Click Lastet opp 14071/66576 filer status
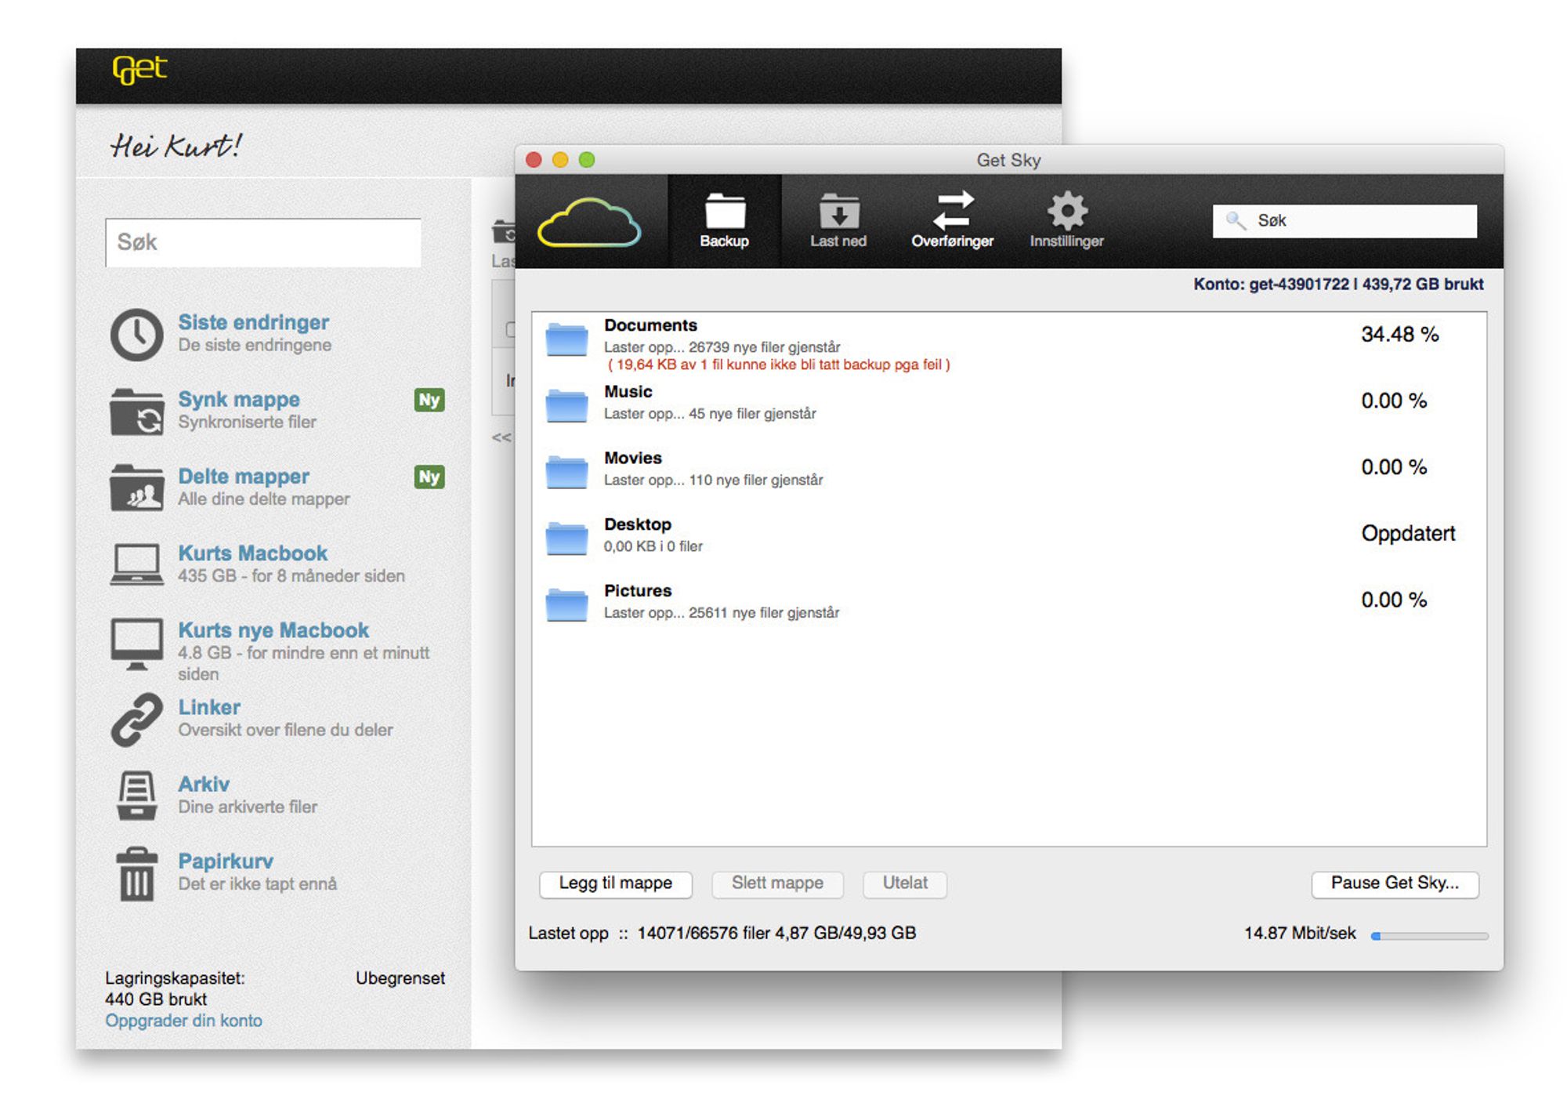1567x1099 pixels. pyautogui.click(x=722, y=933)
